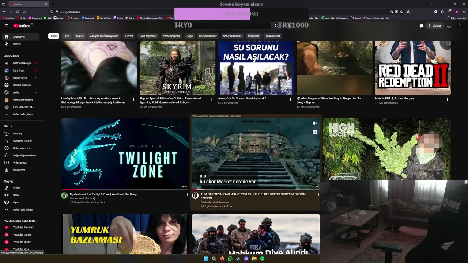
Task: Open Canlı live section
Action: pos(16,195)
